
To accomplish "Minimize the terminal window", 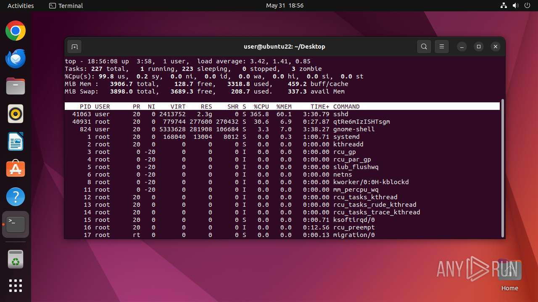I will (462, 47).
